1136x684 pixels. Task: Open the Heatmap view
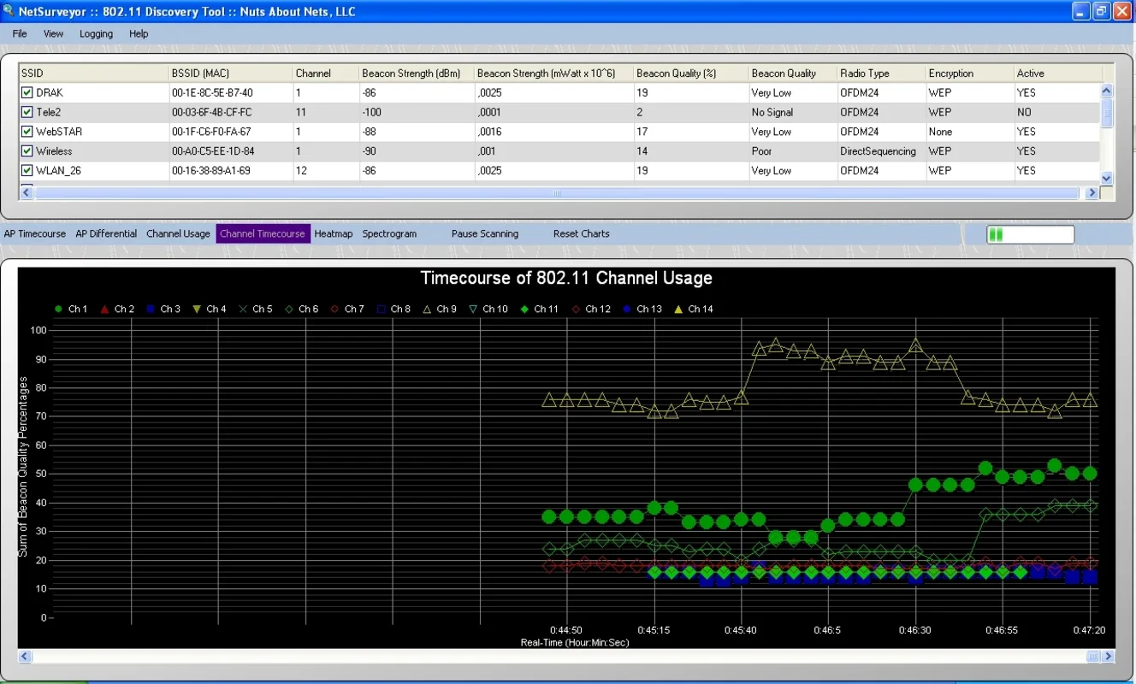(x=334, y=233)
